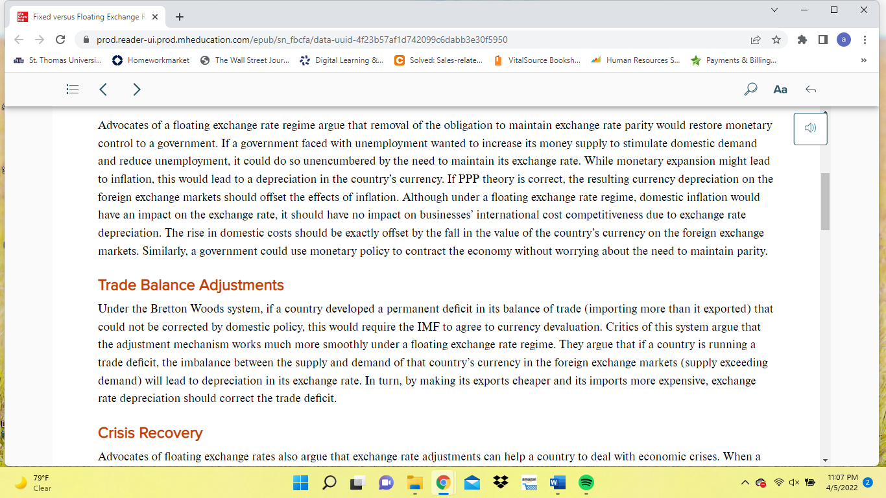886x498 pixels.
Task: Open Digital Learning bookmark
Action: [342, 60]
